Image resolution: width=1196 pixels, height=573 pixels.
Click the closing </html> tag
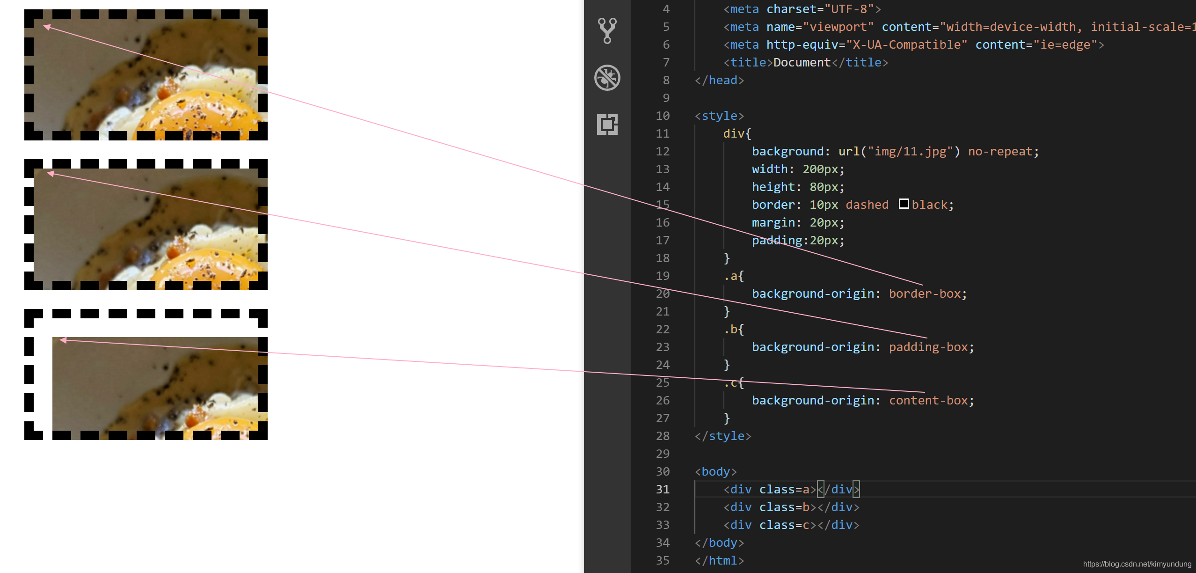[x=719, y=560]
